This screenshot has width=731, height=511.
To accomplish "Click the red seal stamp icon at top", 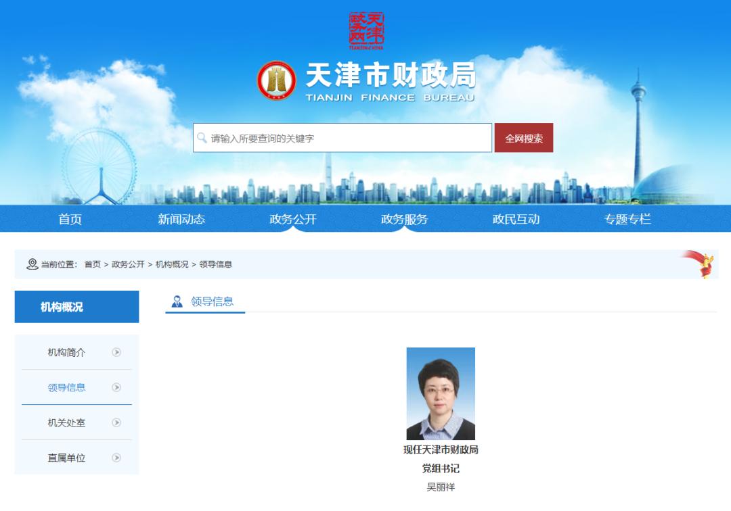I will (365, 28).
